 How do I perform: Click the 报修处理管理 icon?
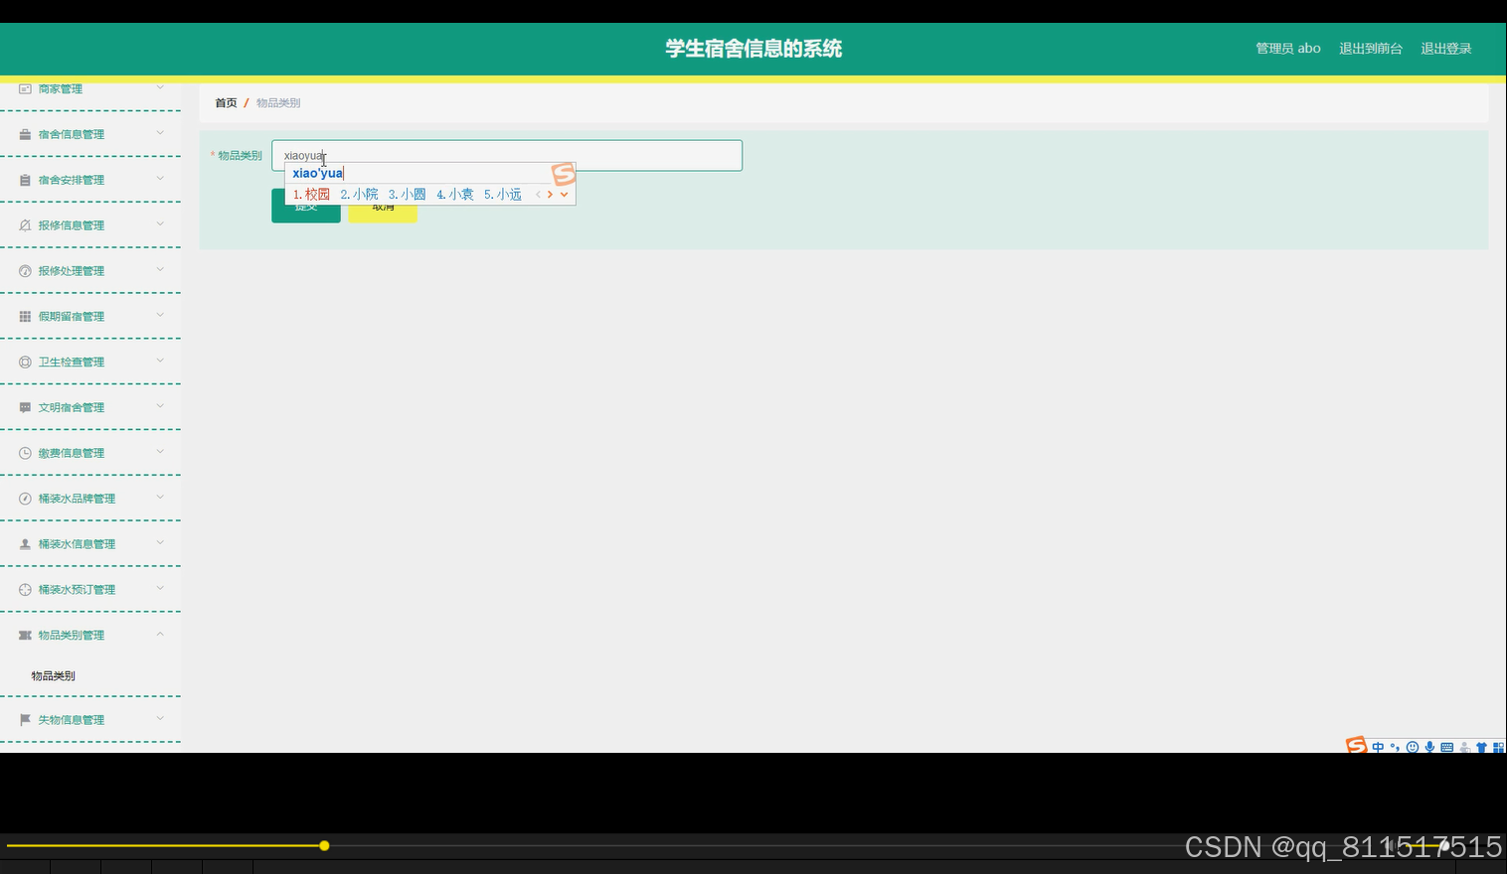(x=25, y=271)
